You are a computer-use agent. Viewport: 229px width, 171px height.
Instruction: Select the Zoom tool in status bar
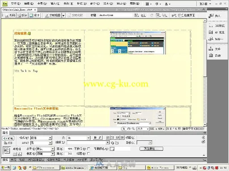pos(133,129)
